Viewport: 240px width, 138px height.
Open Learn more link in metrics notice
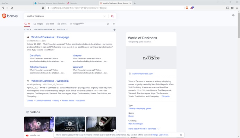(164, 135)
